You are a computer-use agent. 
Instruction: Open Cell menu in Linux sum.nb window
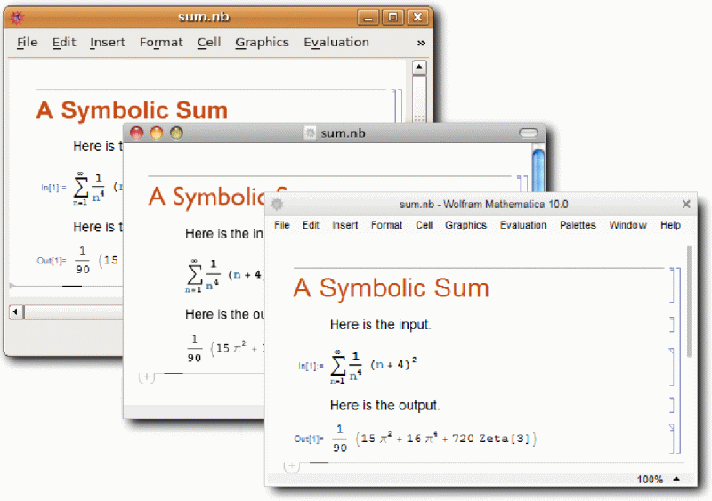209,42
